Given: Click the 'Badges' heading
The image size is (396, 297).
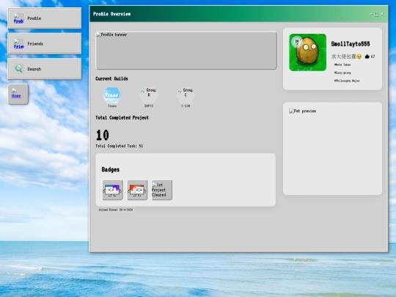Looking at the screenshot, I should 110,169.
